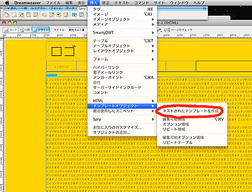Expand the フォーム submenu in Insert menu
Viewport: 252px width, 192px height.
(122, 59)
